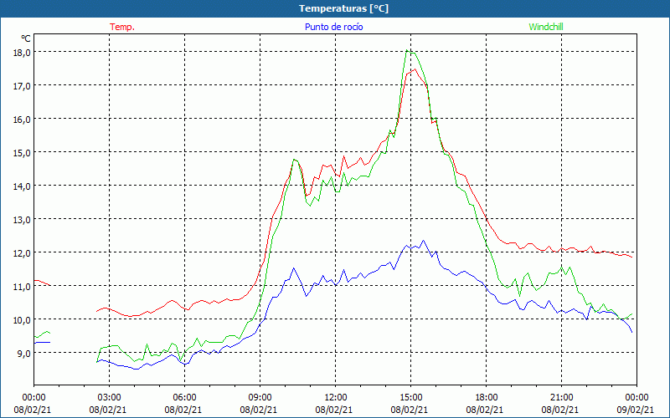This screenshot has height=418, width=670.
Task: Click the '12:00' time axis label
Action: [335, 398]
